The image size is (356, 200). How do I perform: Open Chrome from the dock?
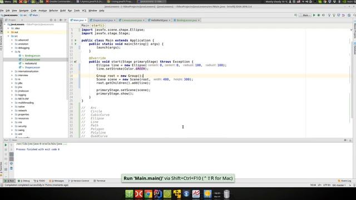148,194
